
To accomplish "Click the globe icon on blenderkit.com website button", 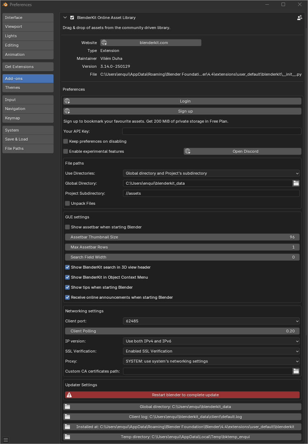I will pyautogui.click(x=104, y=43).
